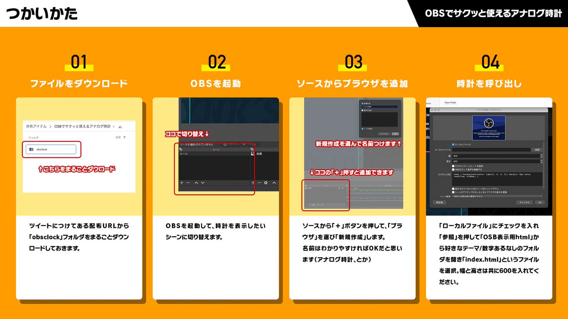Image resolution: width=568 pixels, height=319 pixels.
Task: Click the sources dock pop-out icon above 画像
Action: click(x=252, y=149)
